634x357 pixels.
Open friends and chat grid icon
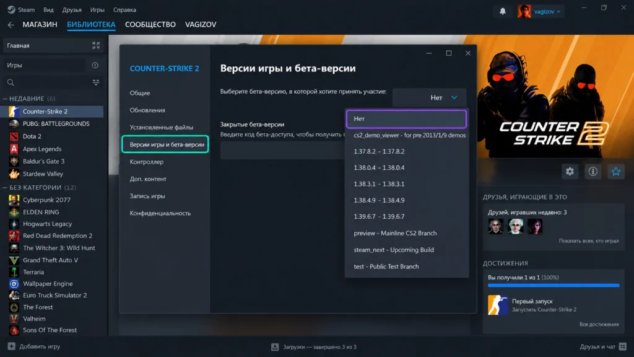pyautogui.click(x=623, y=346)
